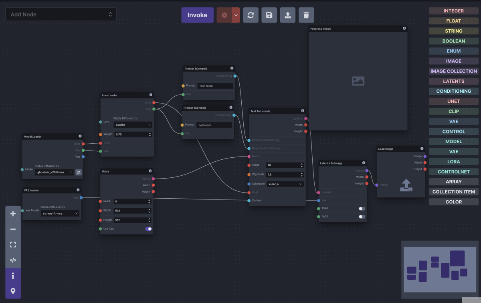Viewport: 481px width, 303px height.
Task: Open the Add Node selector
Action: tap(61, 14)
